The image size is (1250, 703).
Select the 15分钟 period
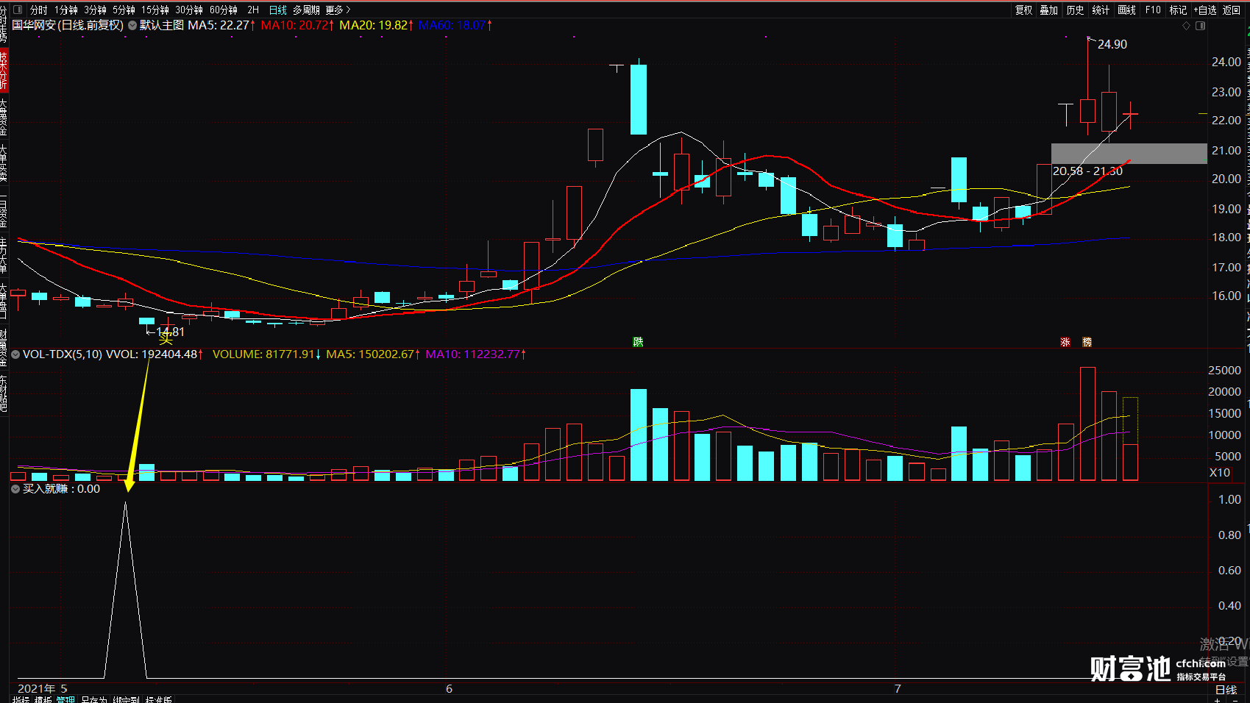pyautogui.click(x=155, y=10)
